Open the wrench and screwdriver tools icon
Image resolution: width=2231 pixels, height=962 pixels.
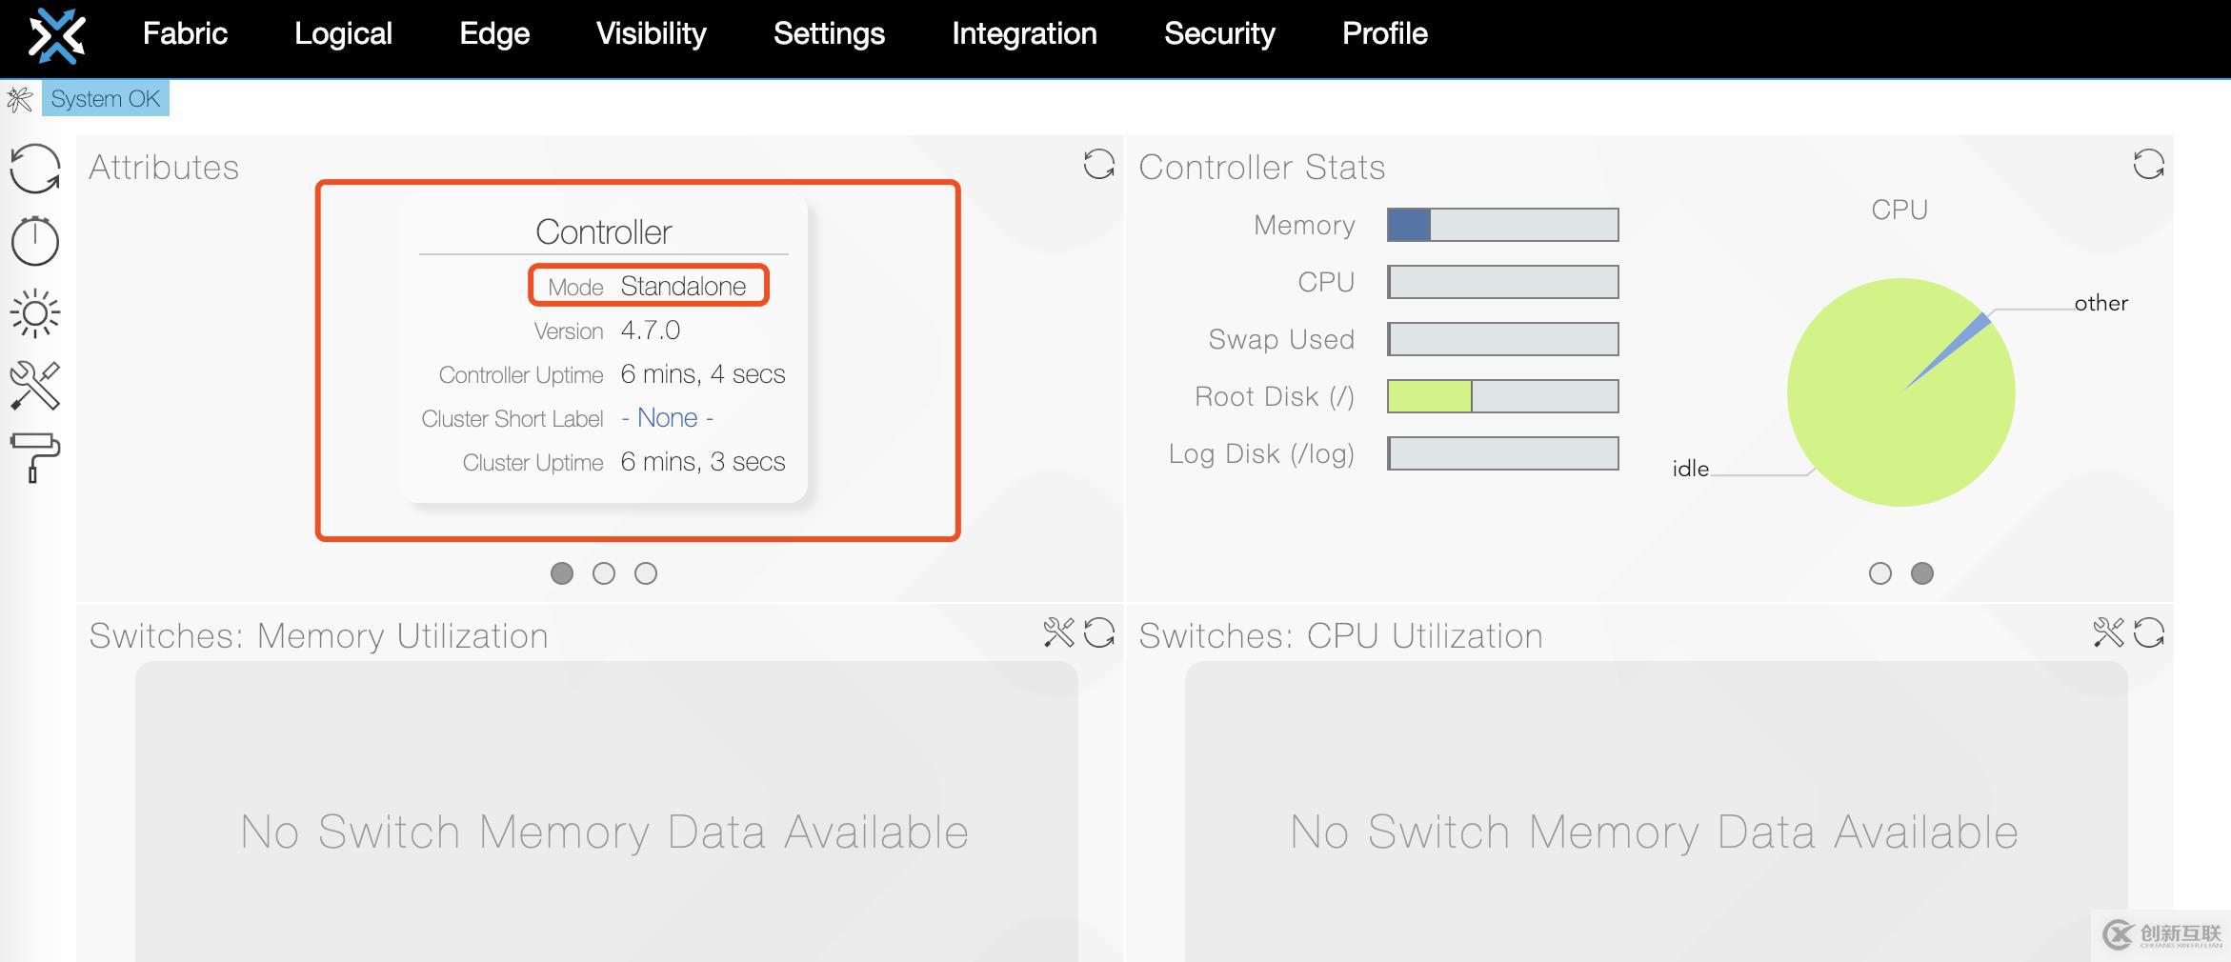point(35,386)
